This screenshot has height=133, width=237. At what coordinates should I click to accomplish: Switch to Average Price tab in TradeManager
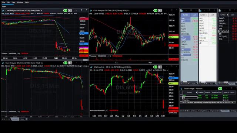point(203,111)
